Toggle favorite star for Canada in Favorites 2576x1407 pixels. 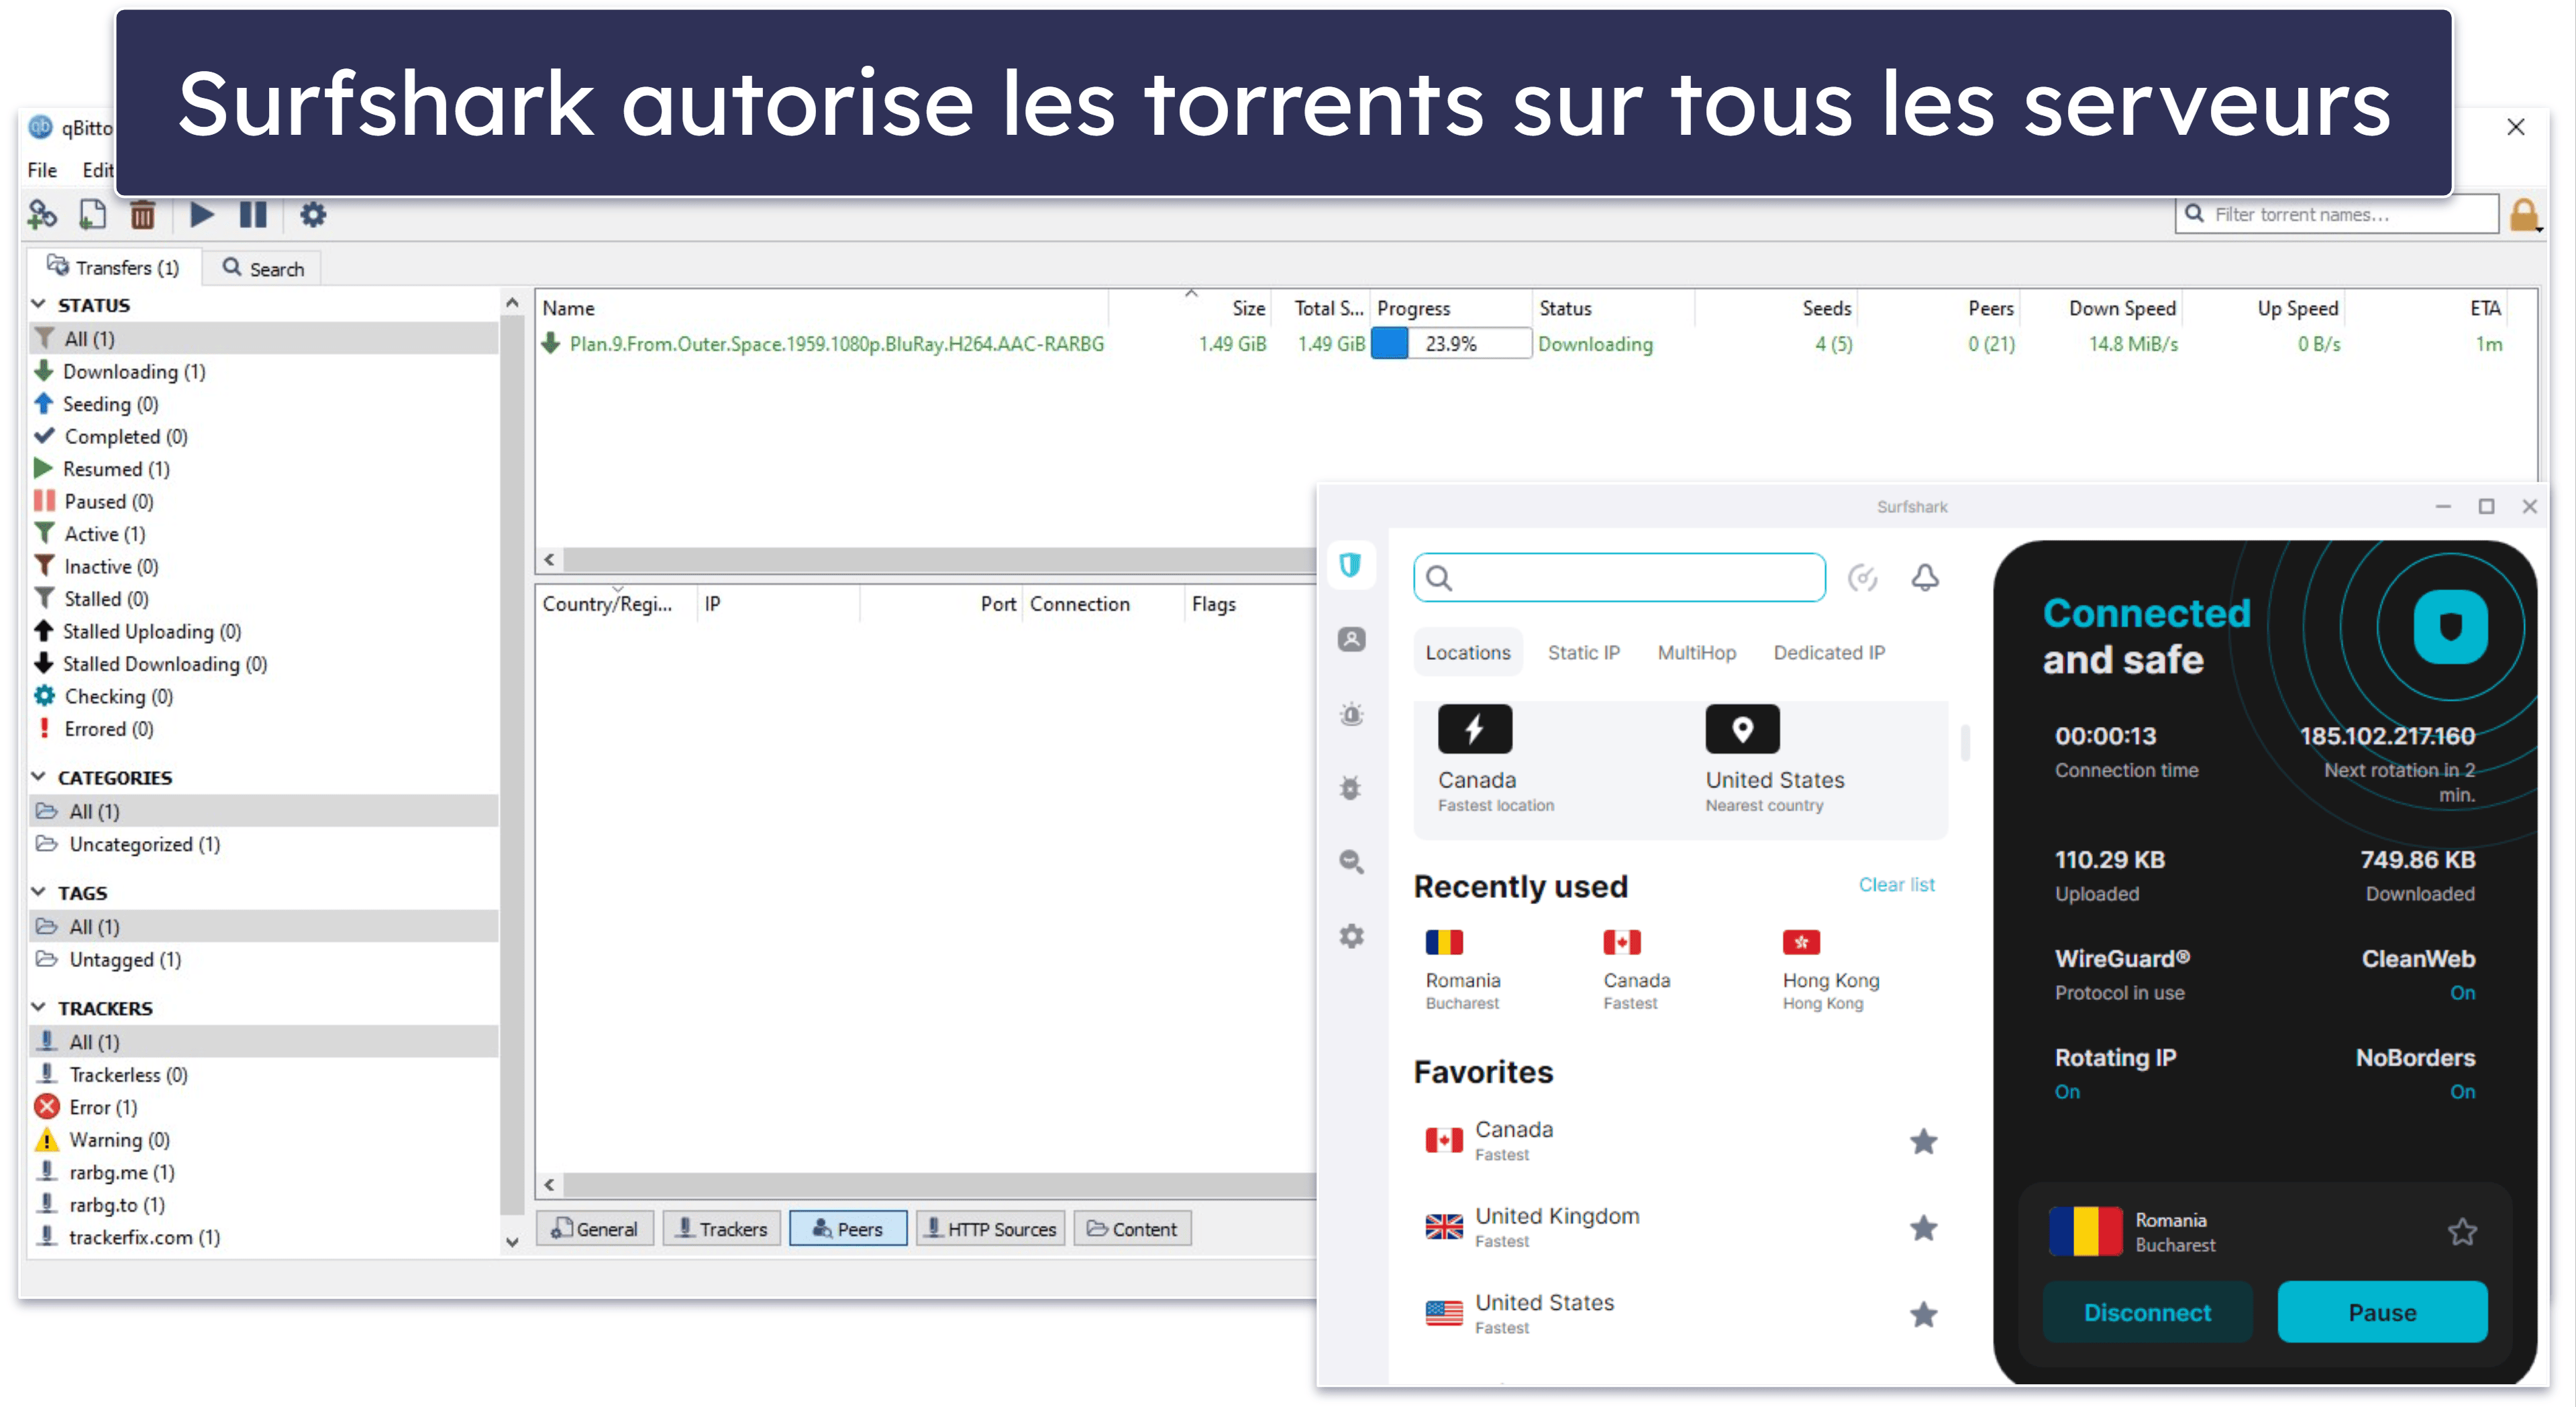coord(1923,1141)
